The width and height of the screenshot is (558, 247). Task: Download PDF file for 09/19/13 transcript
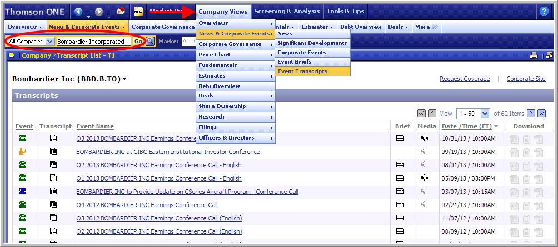pyautogui.click(x=539, y=153)
